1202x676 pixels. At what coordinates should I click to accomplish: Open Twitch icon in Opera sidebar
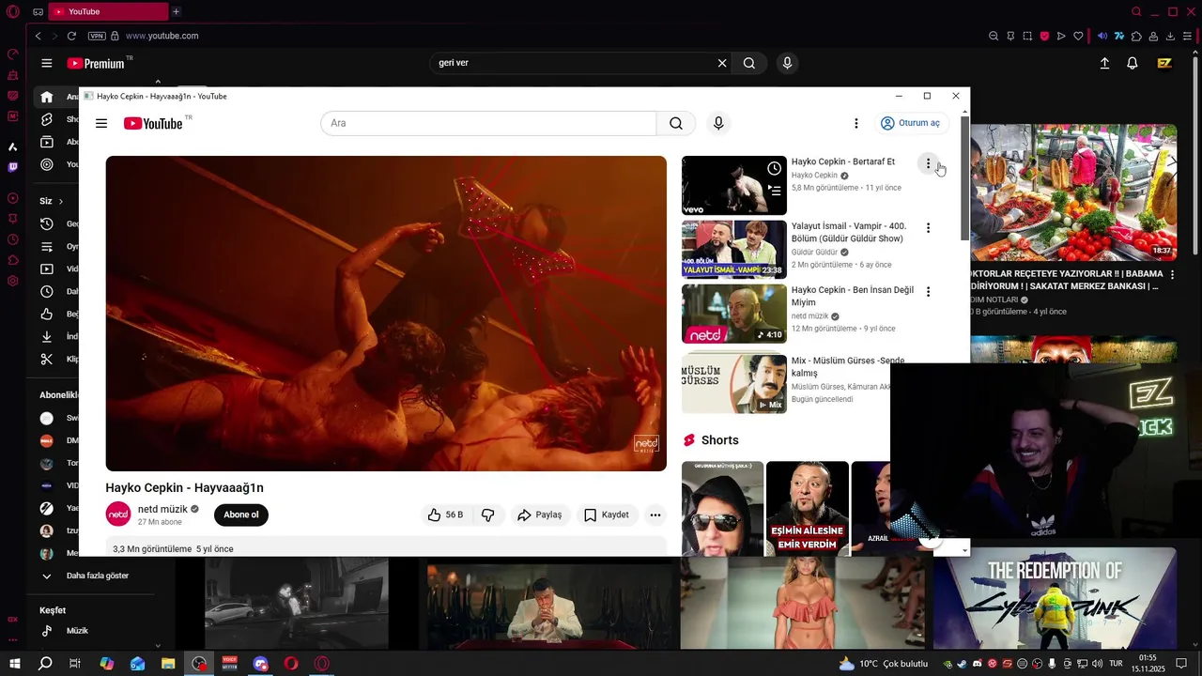pyautogui.click(x=13, y=167)
